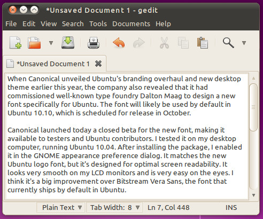Paste using the clipboard icon
The height and width of the screenshot is (219, 263).
(203, 43)
